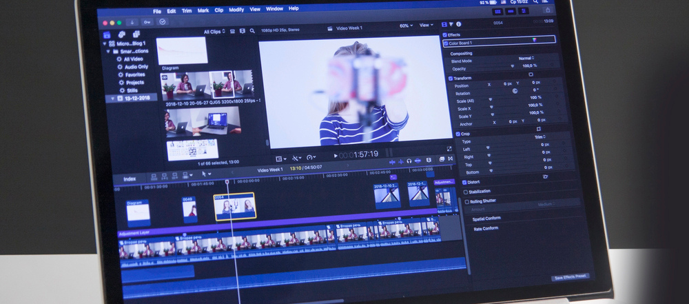The image size is (689, 304).
Task: Open the Modify menu
Action: (236, 10)
